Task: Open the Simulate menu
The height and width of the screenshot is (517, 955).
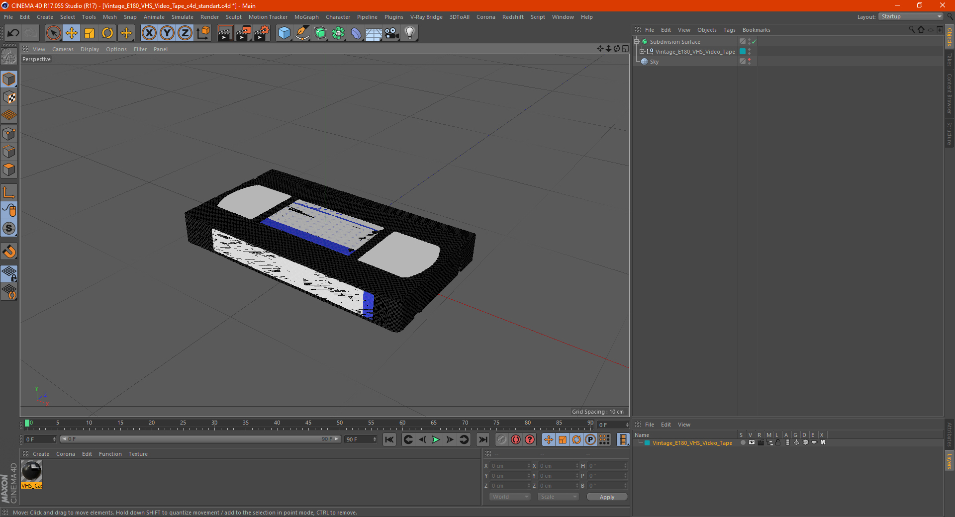Action: [183, 17]
